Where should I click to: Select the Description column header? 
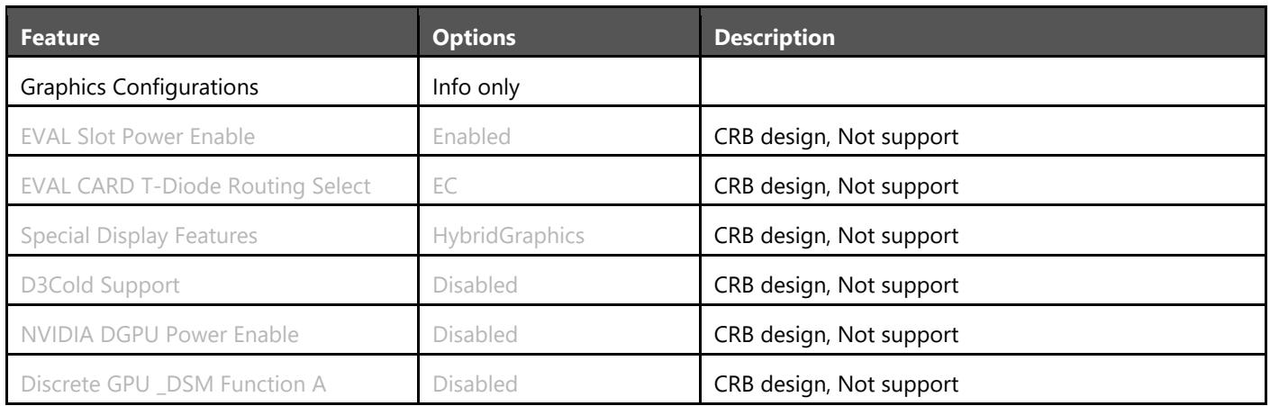(x=775, y=41)
